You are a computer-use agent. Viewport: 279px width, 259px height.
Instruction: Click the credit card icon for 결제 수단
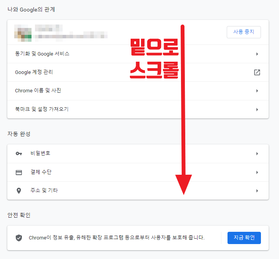click(x=19, y=172)
